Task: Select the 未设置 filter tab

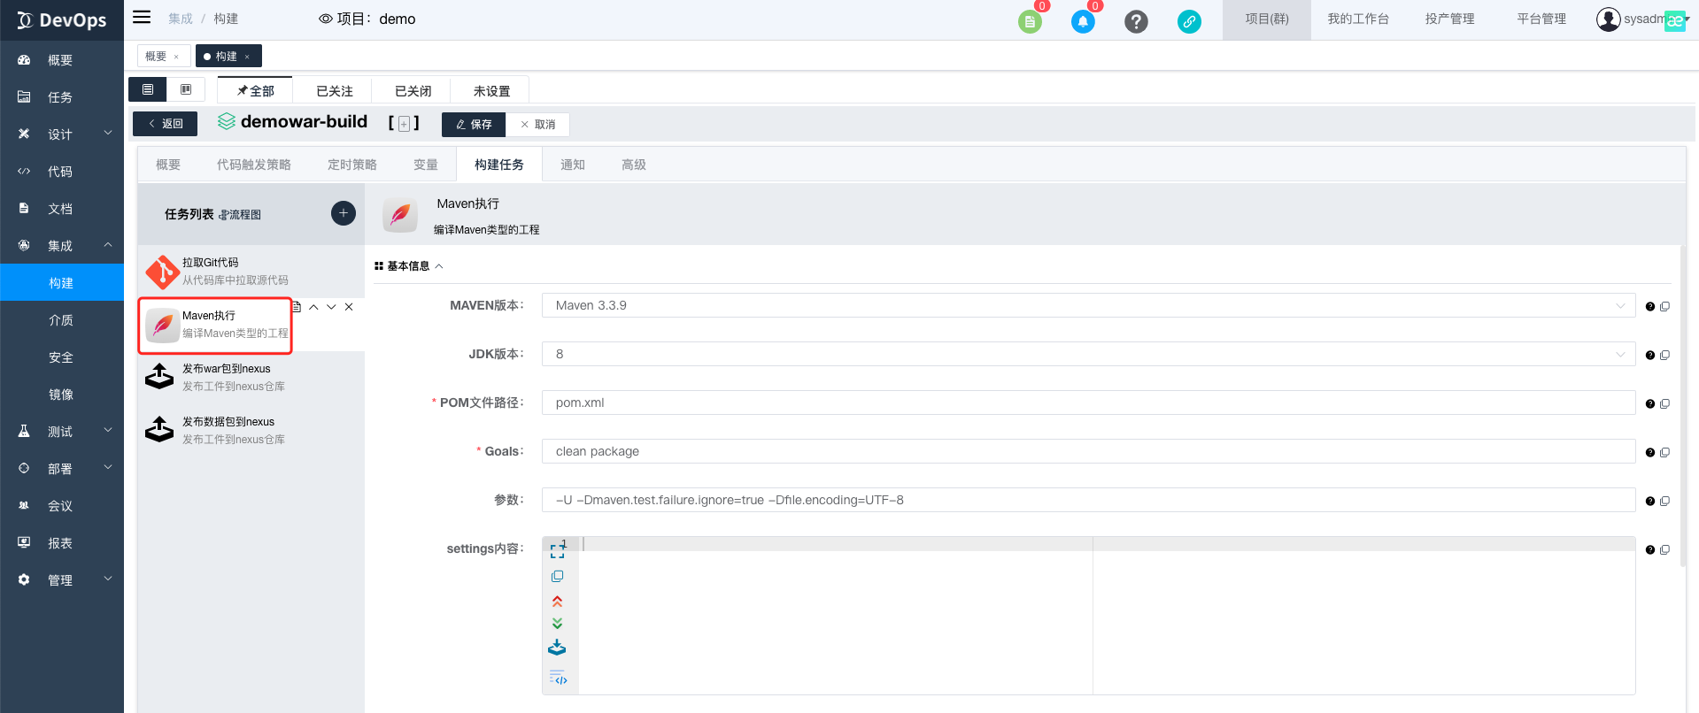Action: (x=491, y=91)
